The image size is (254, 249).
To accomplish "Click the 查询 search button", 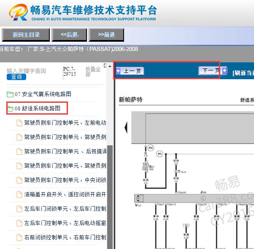I will coord(16,77).
